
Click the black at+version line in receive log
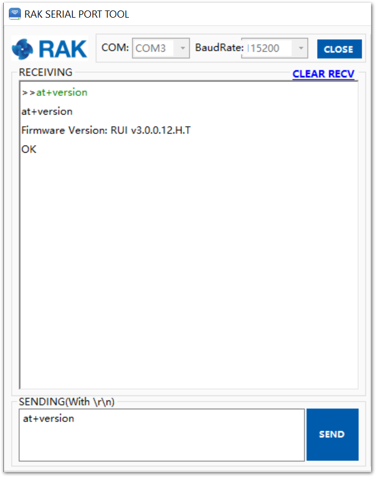47,111
